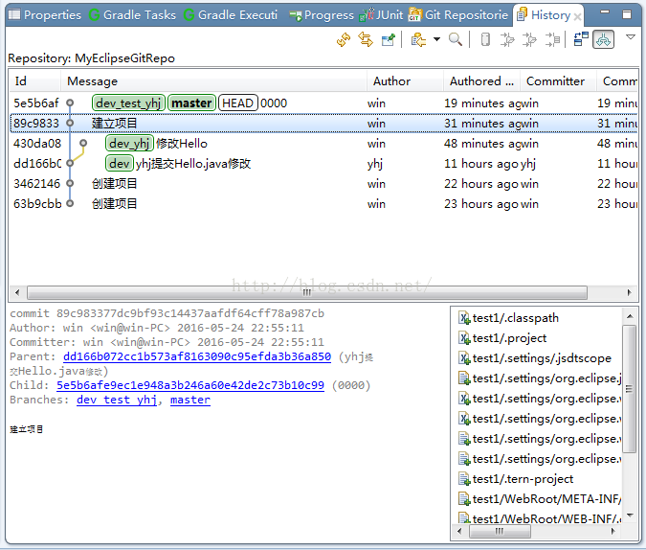Select test1/.tern-project file entry
The image size is (646, 550).
[x=516, y=479]
